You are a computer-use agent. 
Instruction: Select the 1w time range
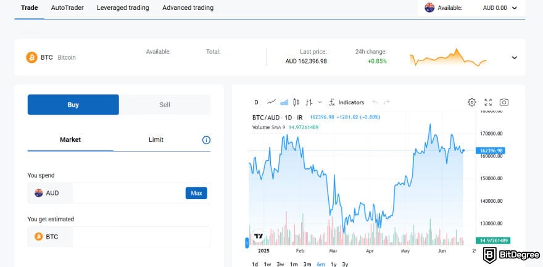(267, 265)
